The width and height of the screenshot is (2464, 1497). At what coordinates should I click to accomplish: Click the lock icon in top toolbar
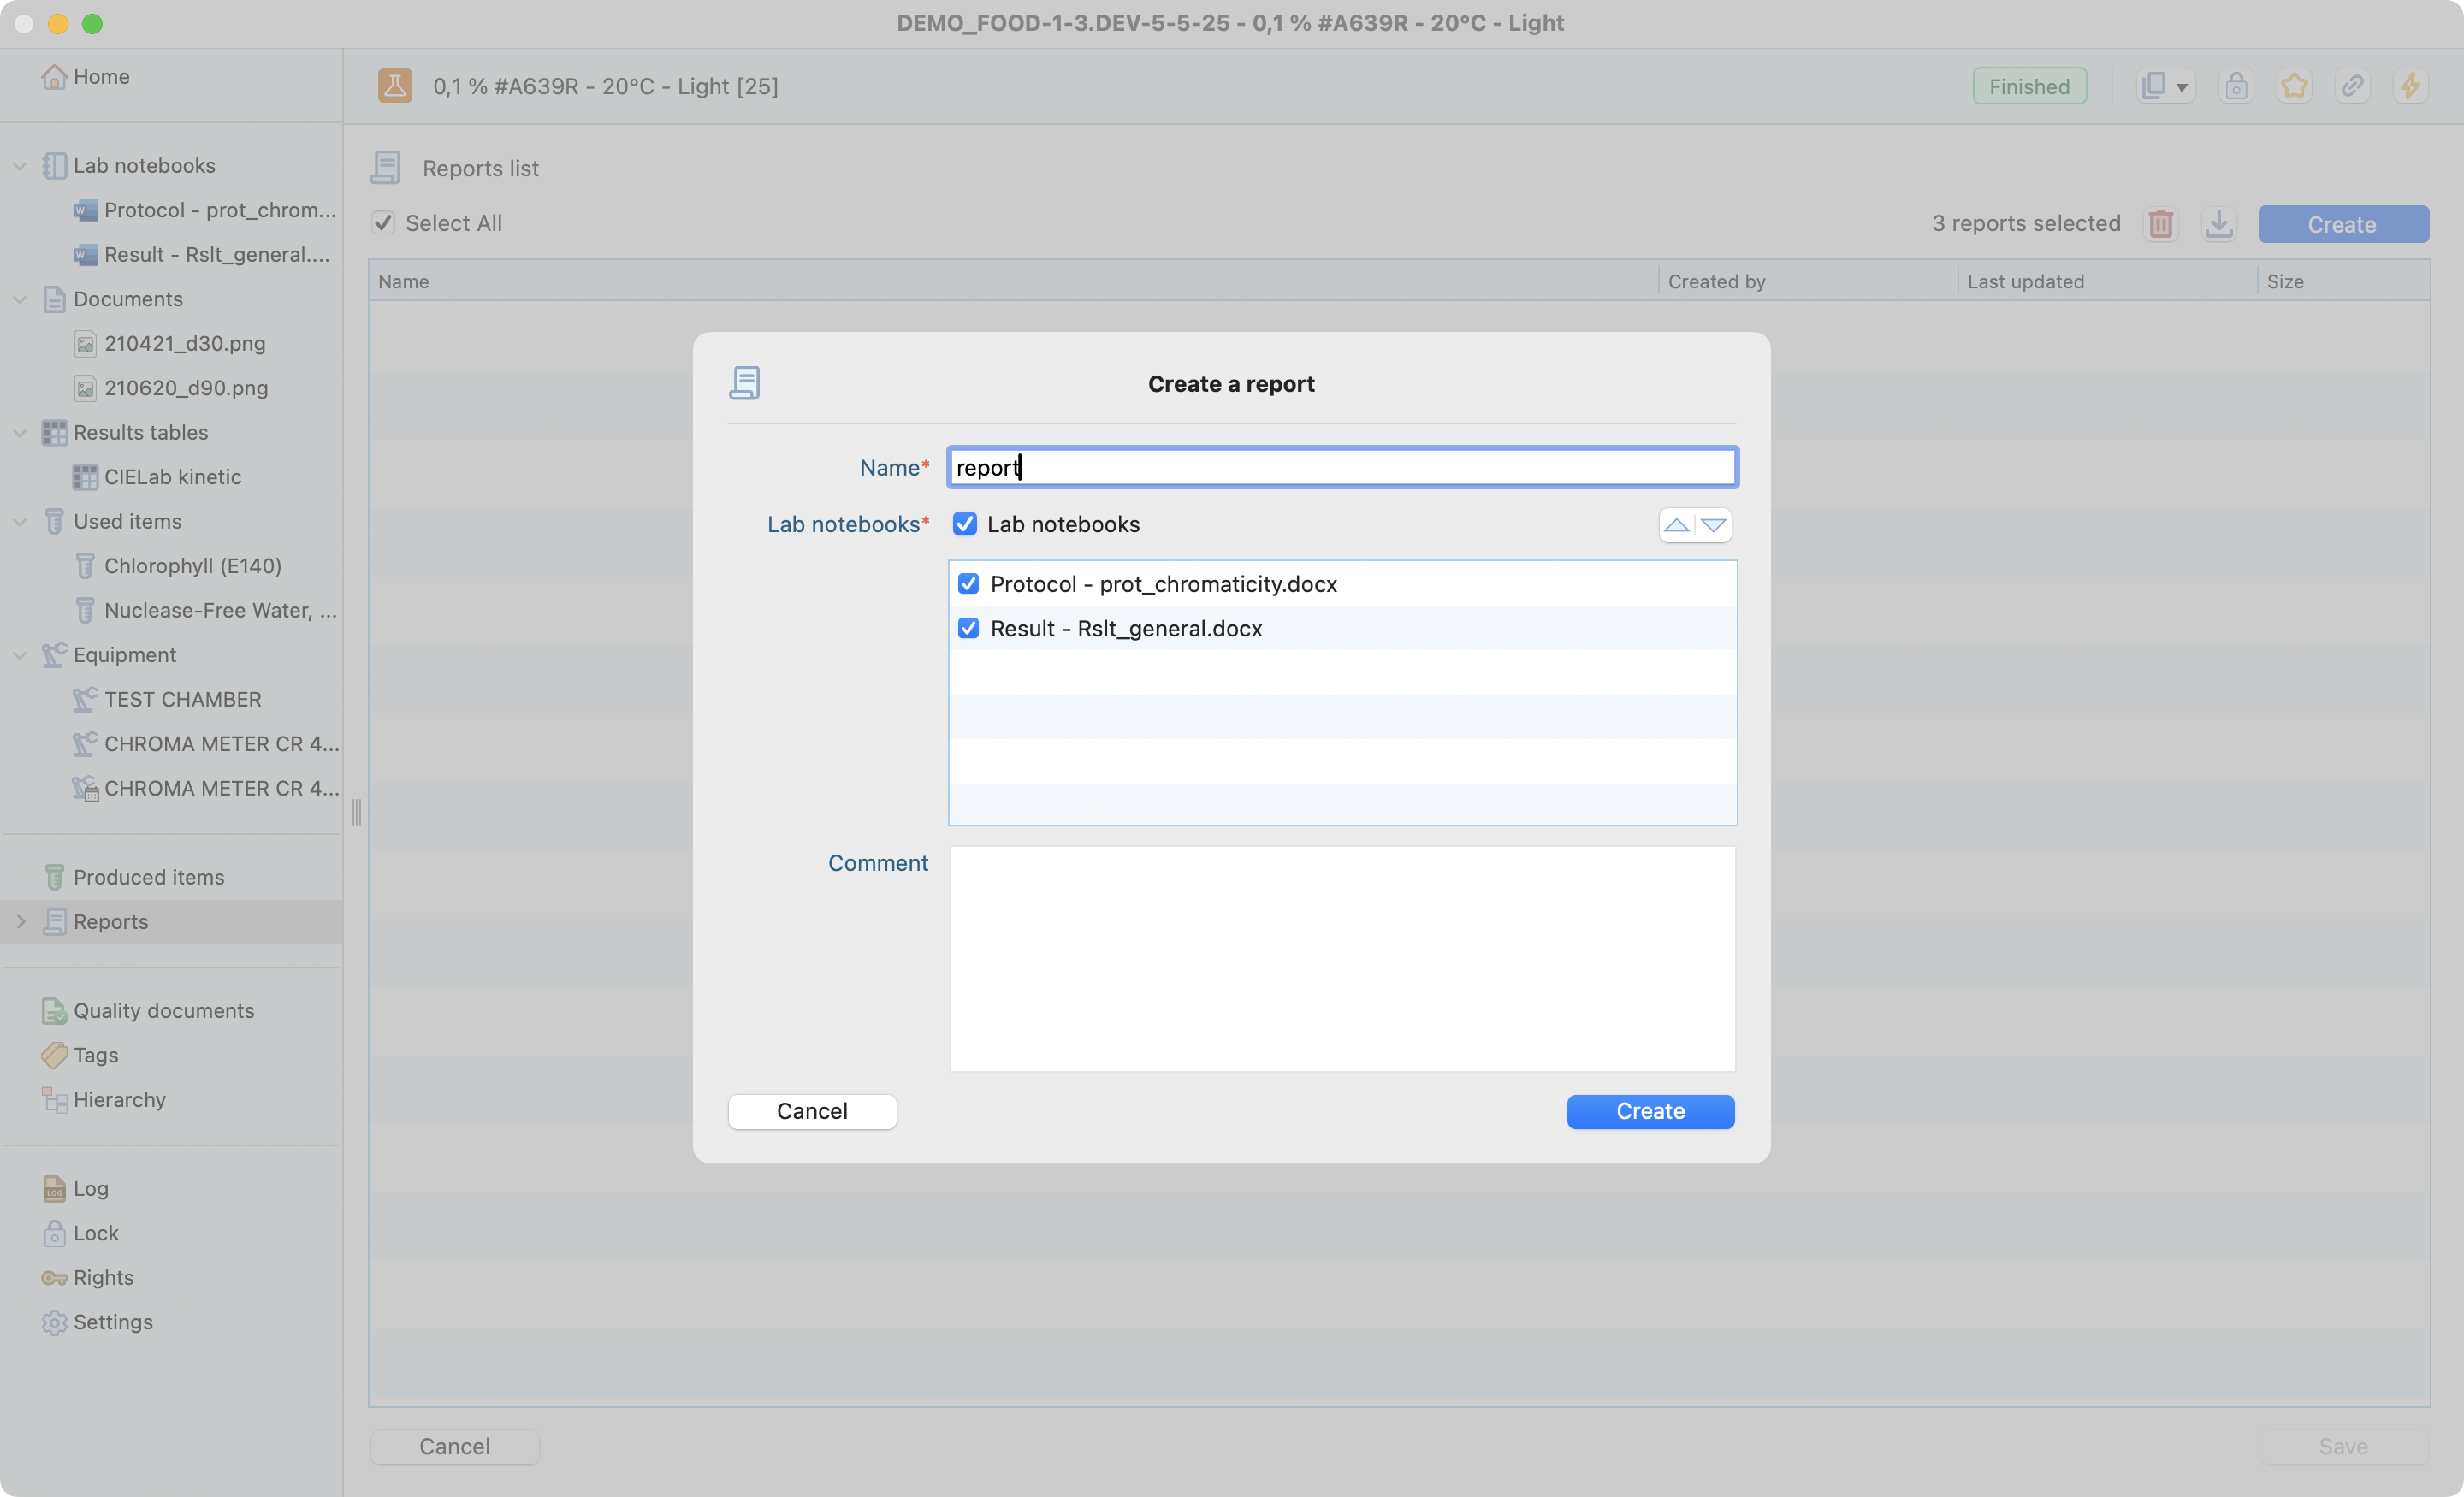point(2236,86)
